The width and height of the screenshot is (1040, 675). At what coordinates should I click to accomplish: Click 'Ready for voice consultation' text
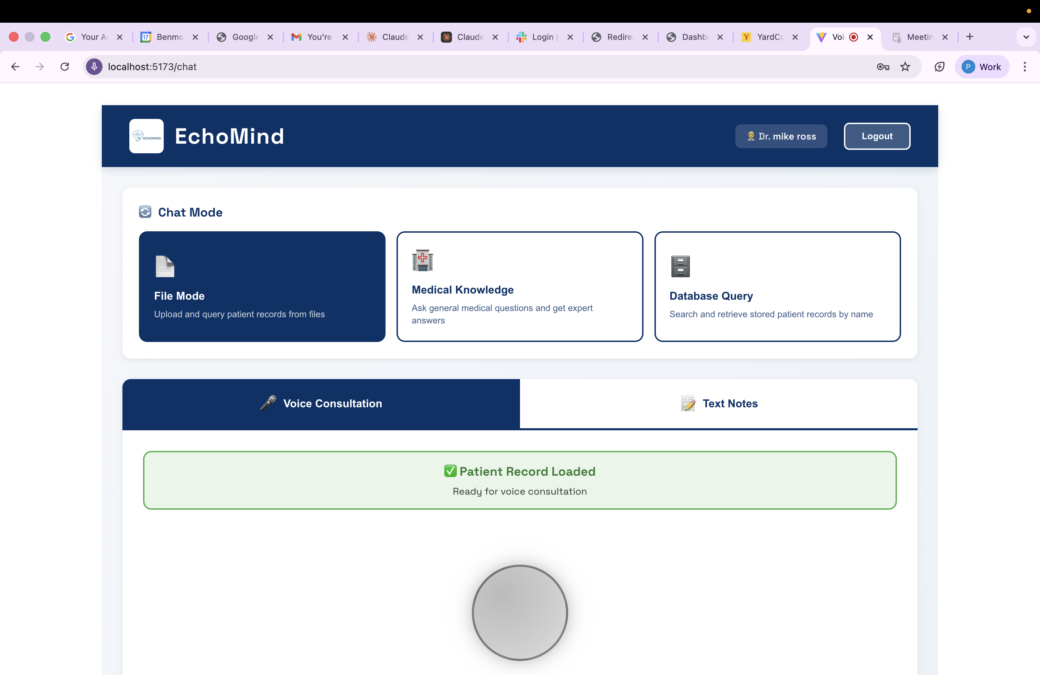coord(520,491)
